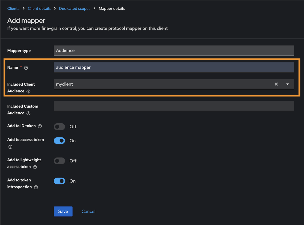
Task: Clear the myclient selection with the X icon
Action: point(276,84)
